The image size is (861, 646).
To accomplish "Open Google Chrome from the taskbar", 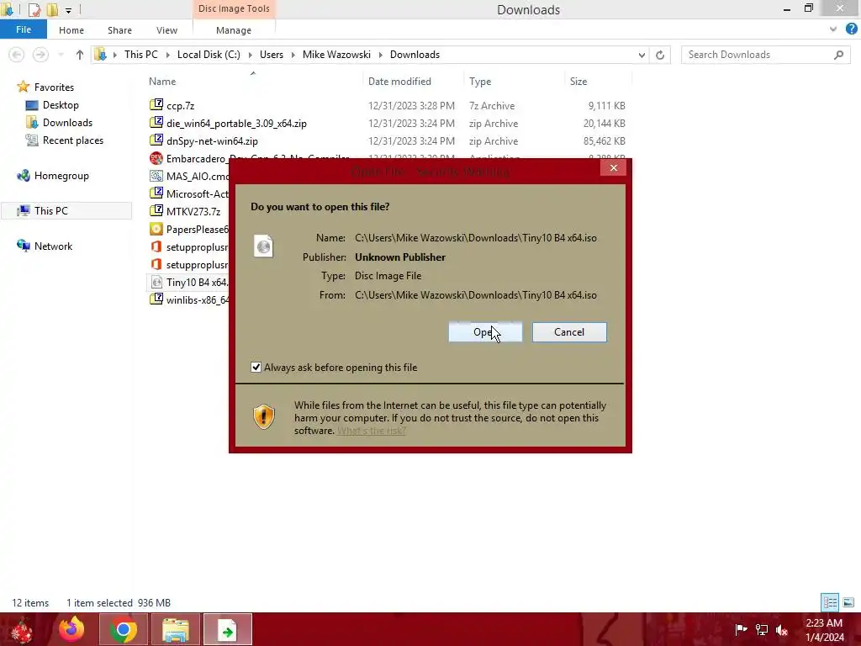I will 123,629.
